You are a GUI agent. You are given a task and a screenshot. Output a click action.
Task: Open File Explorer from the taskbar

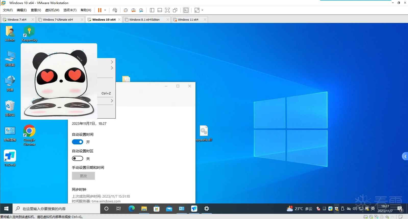click(144, 209)
